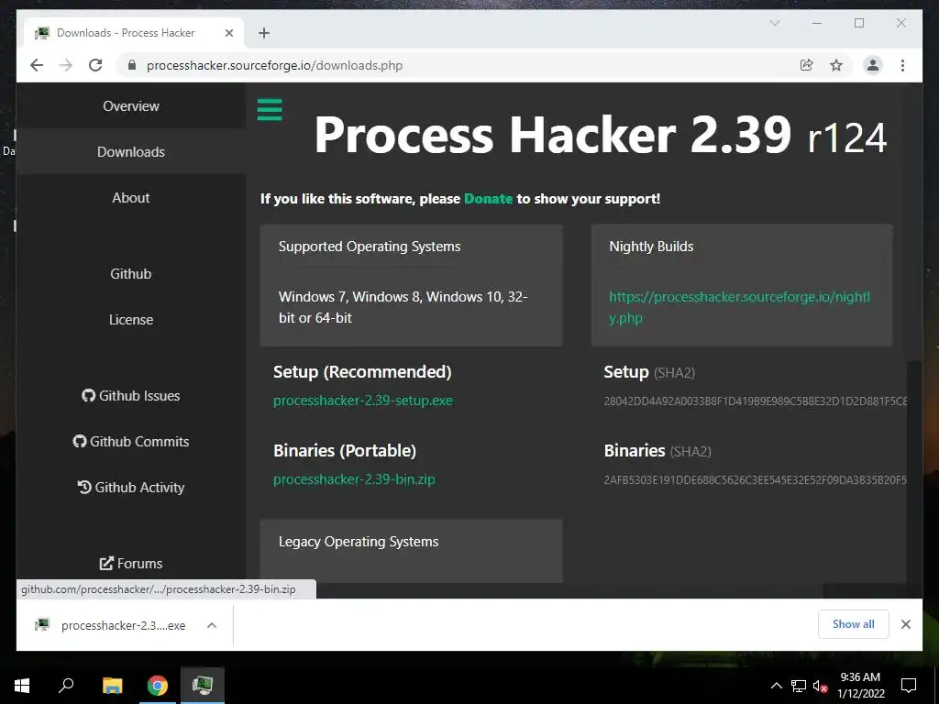Open the notification center icon

(x=909, y=686)
